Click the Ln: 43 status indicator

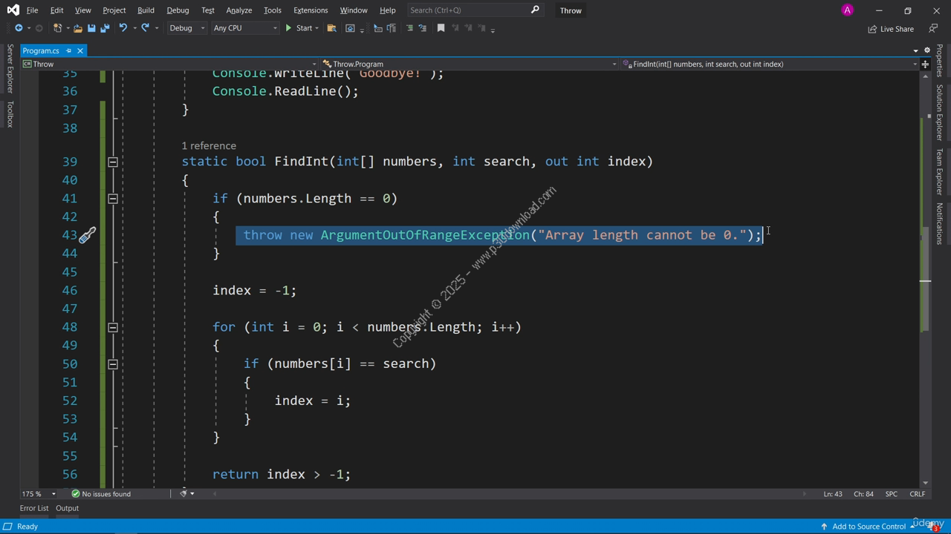tap(833, 494)
